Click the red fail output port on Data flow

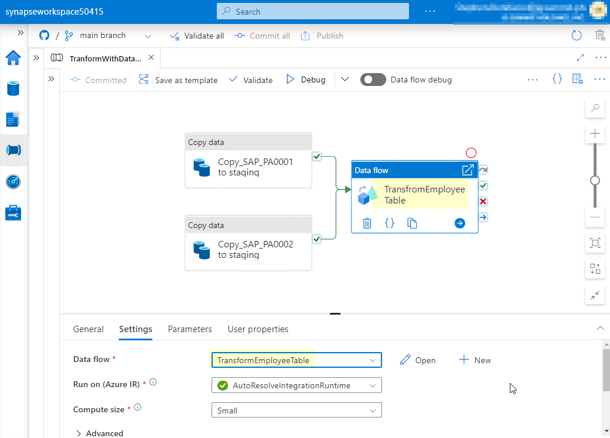pyautogui.click(x=483, y=201)
